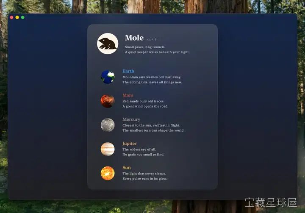Click 'Mountain rain washes old dust away.'
The width and height of the screenshot is (305, 213).
coord(152,77)
